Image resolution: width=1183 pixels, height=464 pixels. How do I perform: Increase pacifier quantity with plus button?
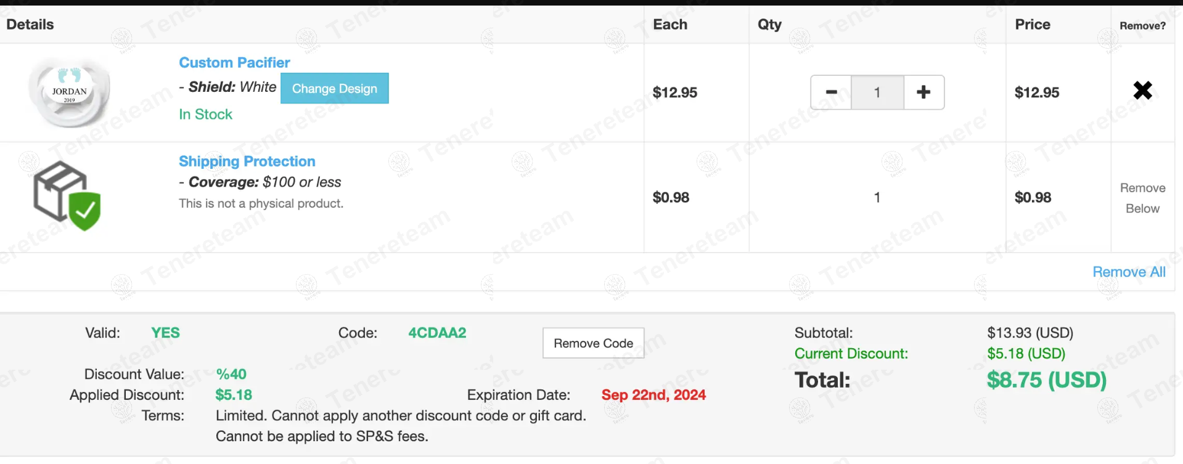pyautogui.click(x=923, y=92)
